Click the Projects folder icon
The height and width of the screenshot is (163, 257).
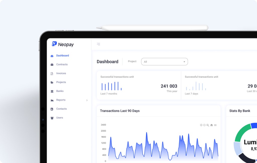click(x=52, y=83)
